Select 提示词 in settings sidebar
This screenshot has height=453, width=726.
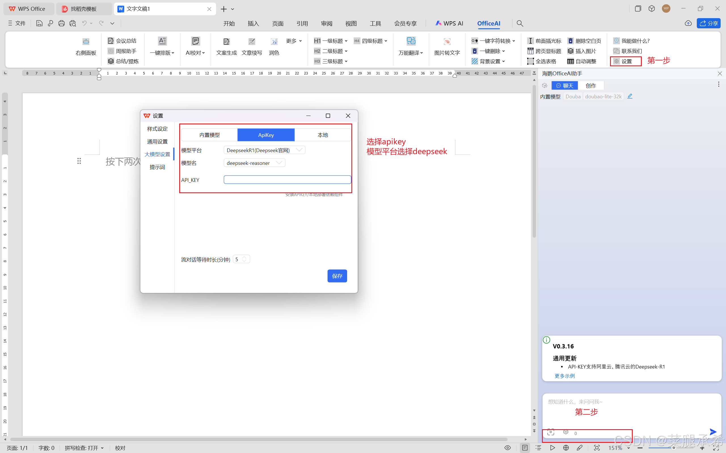157,167
